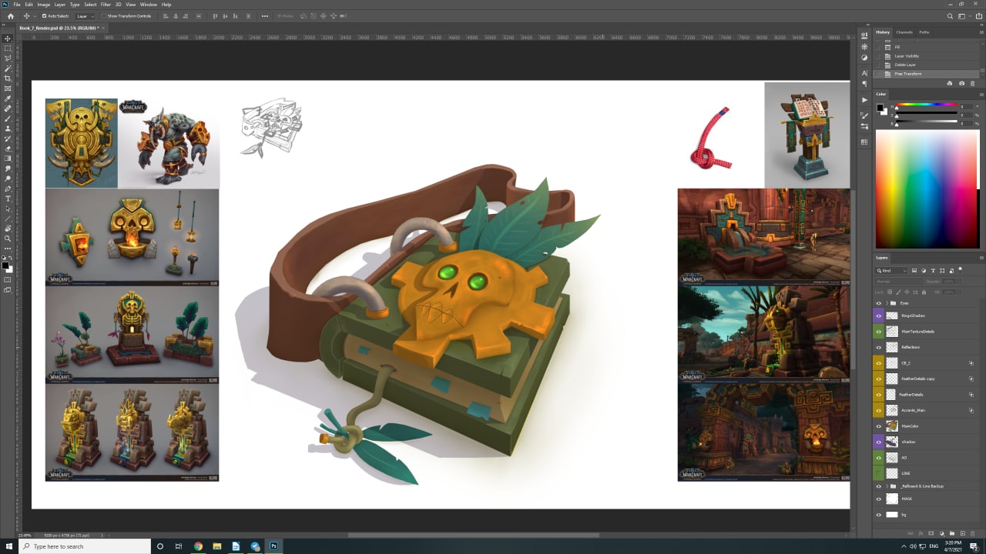Expand the Eyes layer group

(x=887, y=303)
